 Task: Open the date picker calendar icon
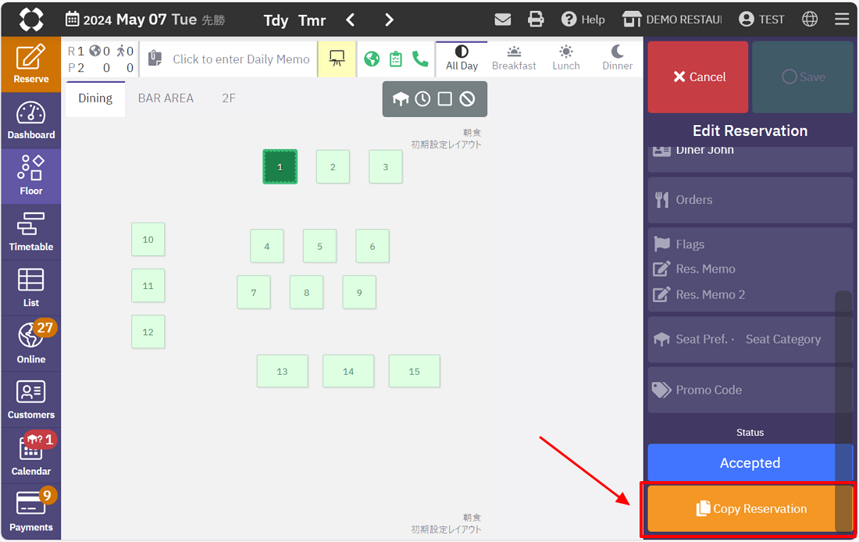coord(72,20)
